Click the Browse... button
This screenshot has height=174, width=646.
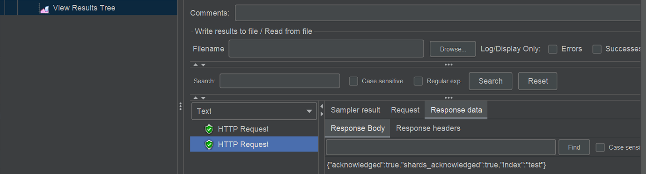coord(453,49)
